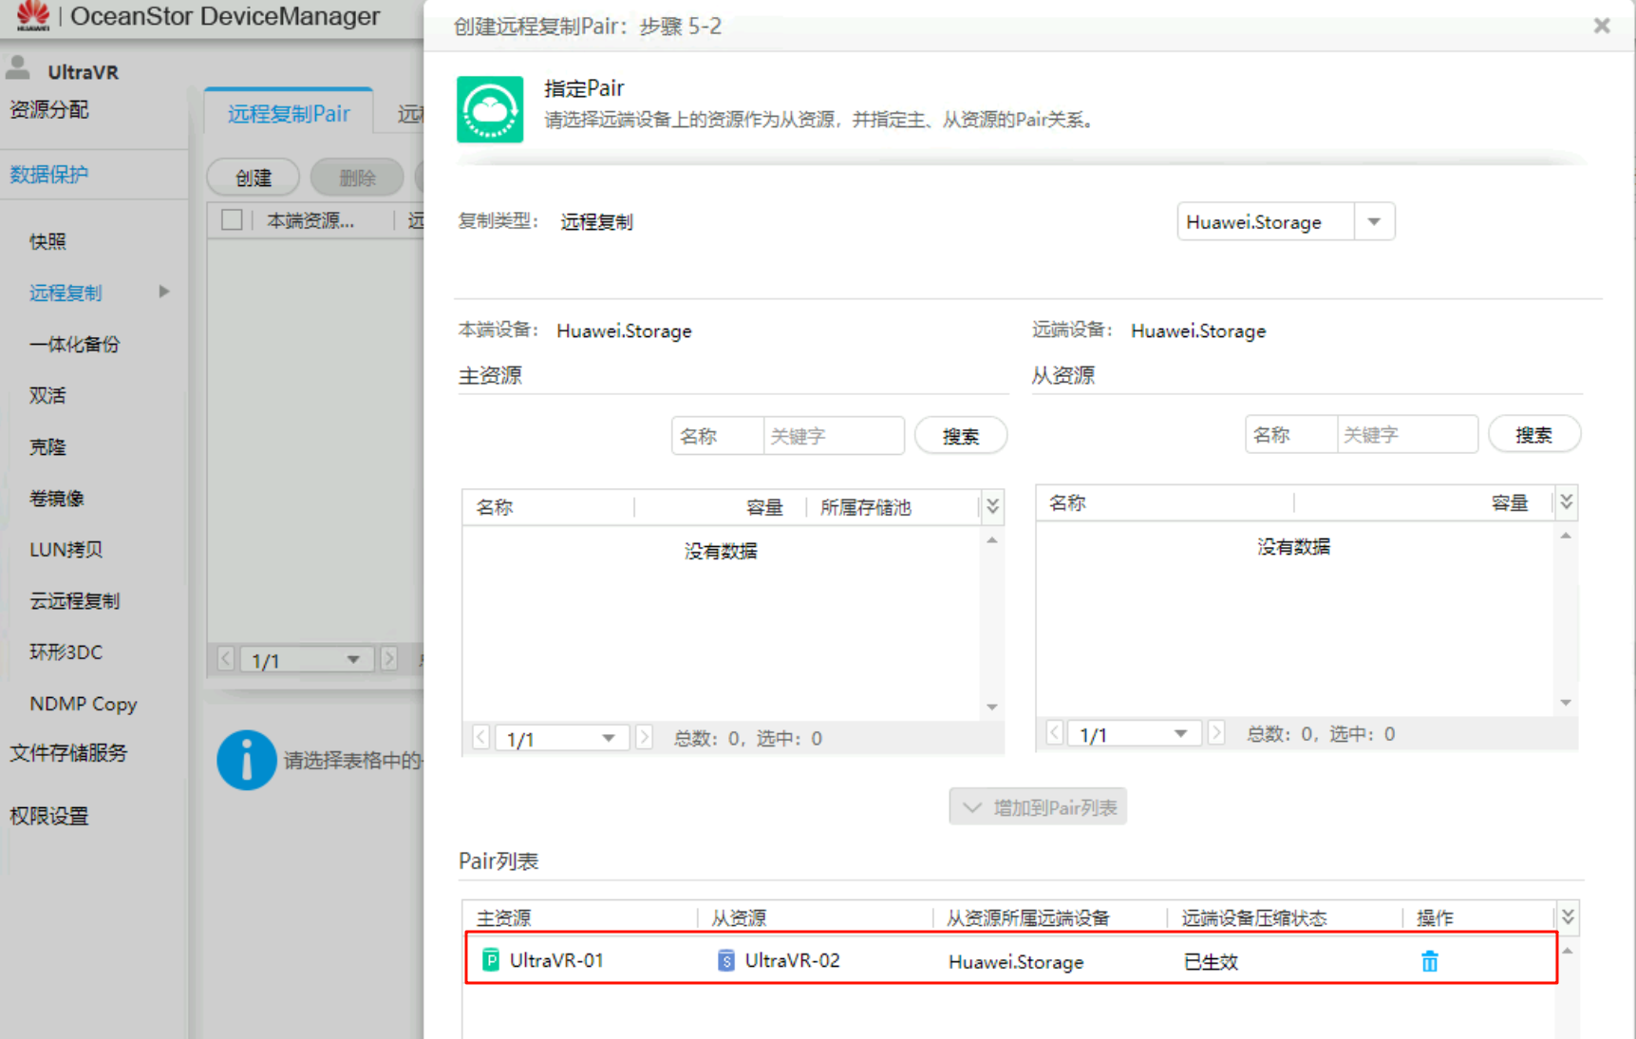Click the UltraVR user avatar icon
Screen dimensions: 1636x1039
pos(18,68)
